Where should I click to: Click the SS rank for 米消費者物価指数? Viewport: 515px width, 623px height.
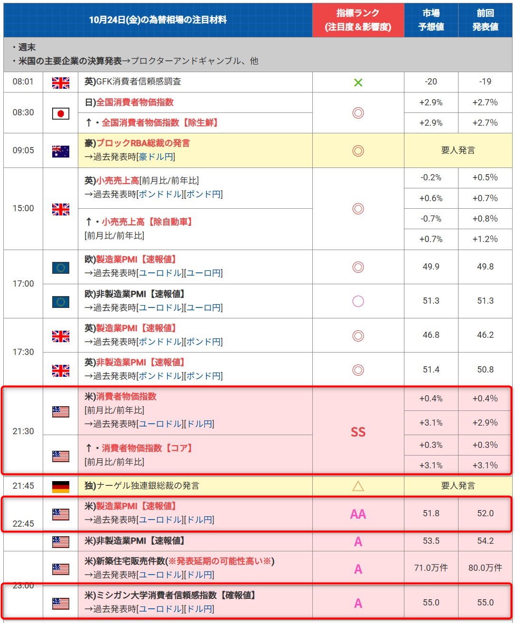[x=358, y=432]
